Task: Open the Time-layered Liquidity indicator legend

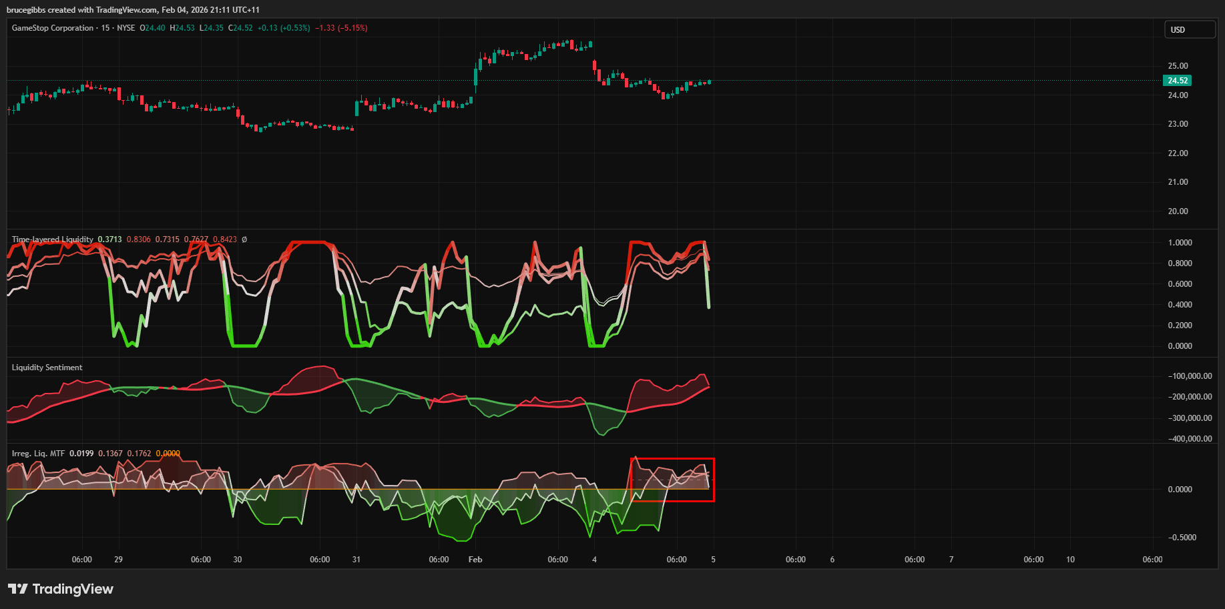Action: [x=53, y=239]
